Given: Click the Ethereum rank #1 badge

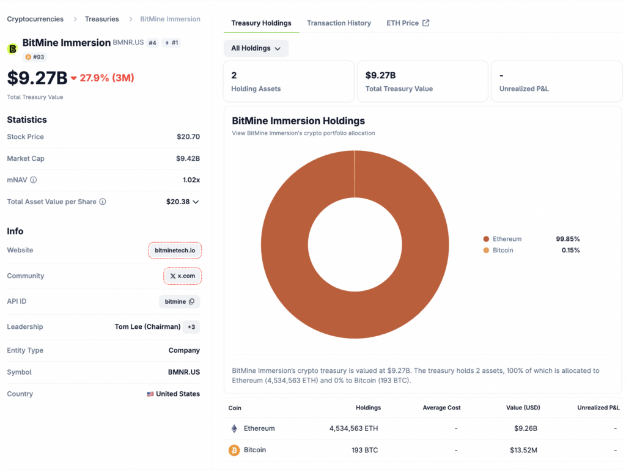Looking at the screenshot, I should tap(171, 43).
